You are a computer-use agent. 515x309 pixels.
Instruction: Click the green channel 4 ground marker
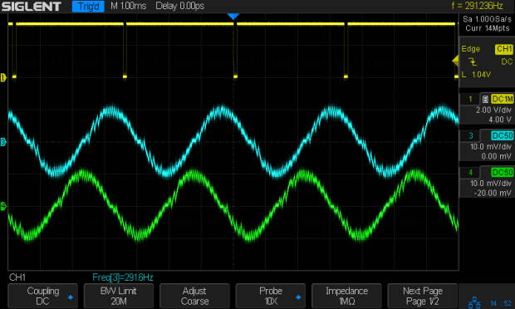pos(3,207)
